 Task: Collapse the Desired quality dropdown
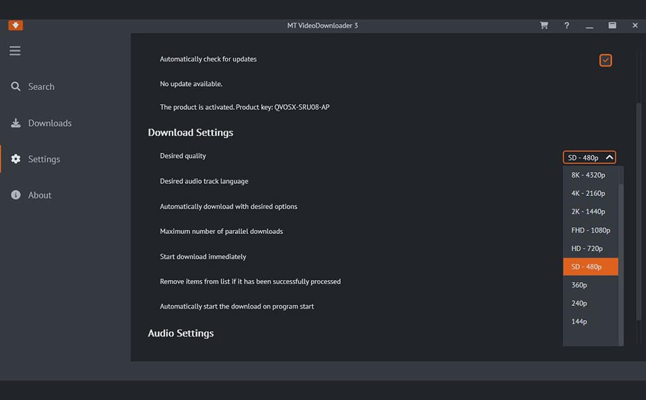click(x=589, y=157)
